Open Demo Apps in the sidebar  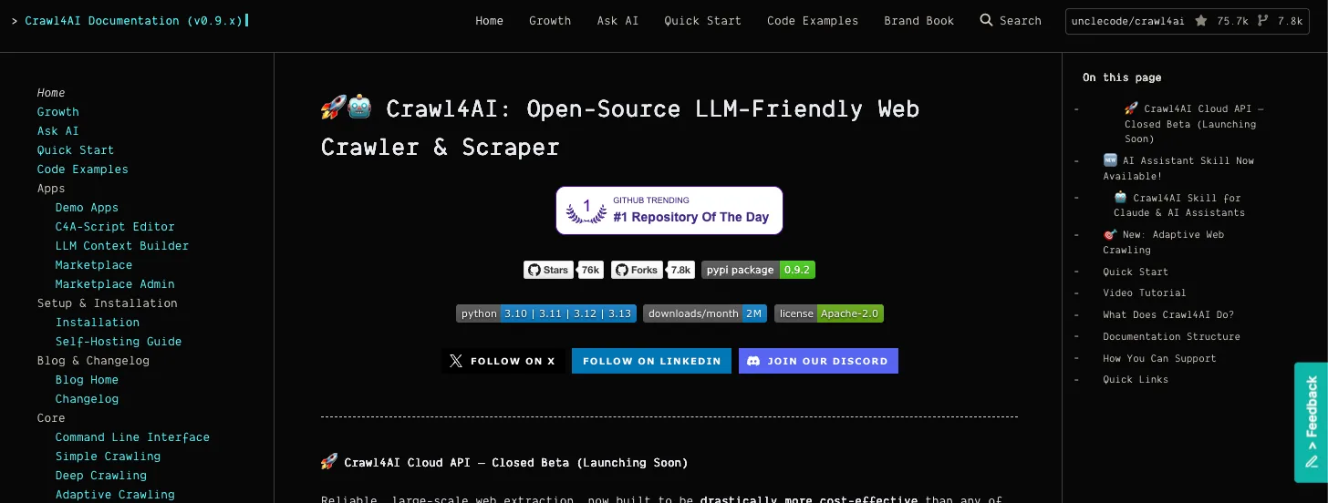pos(87,208)
